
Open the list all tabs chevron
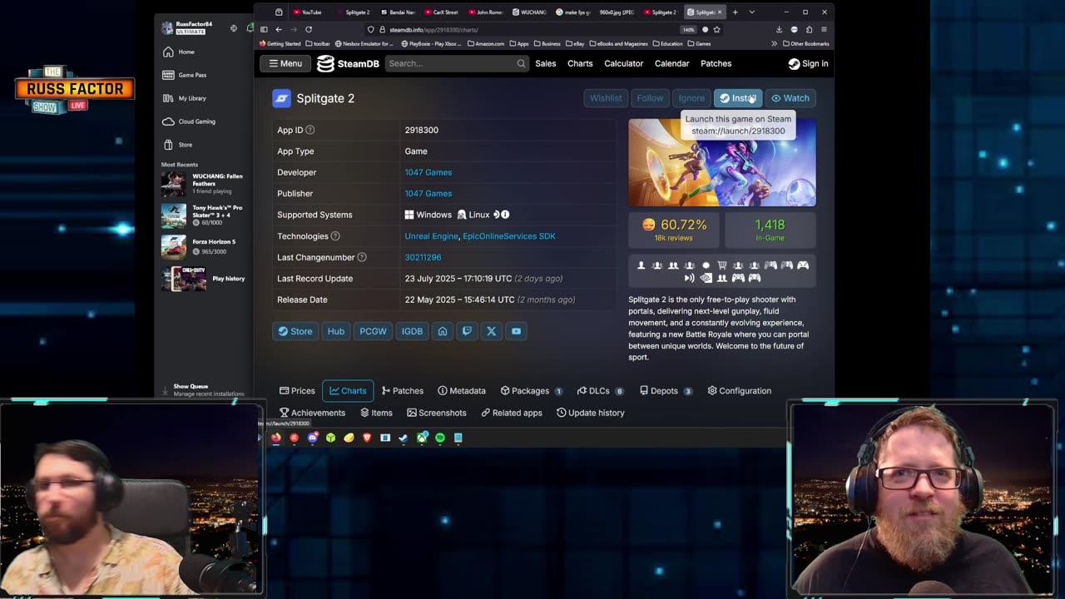[751, 12]
